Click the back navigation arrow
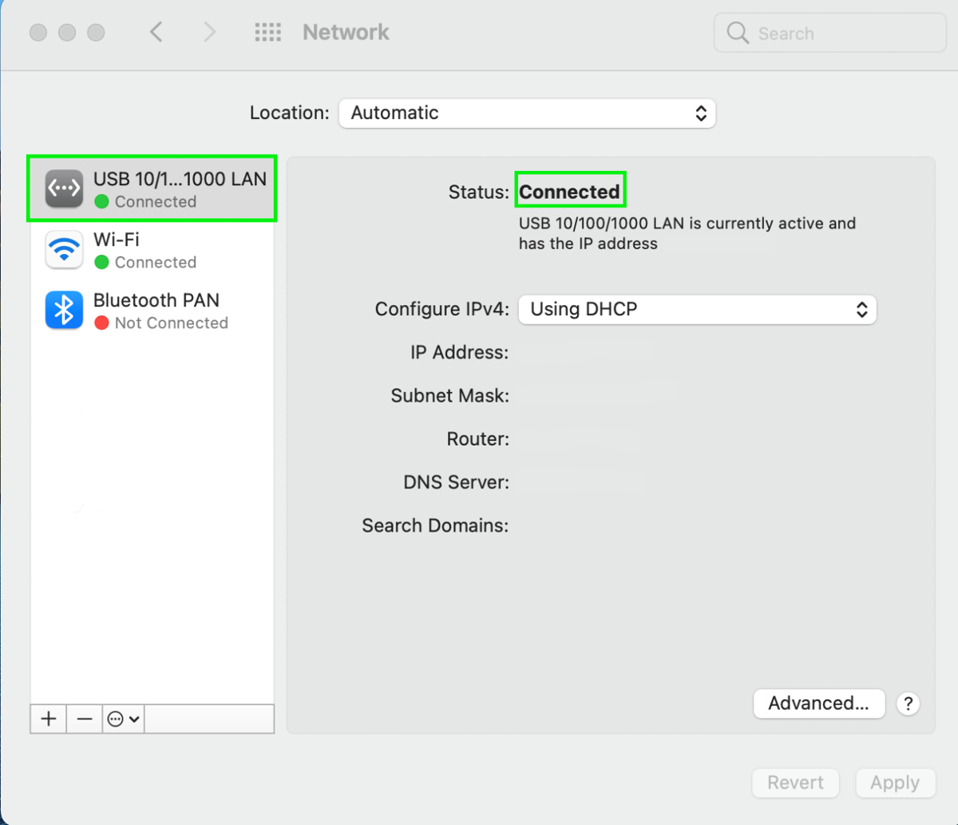Screen dimensions: 958x825 coord(156,32)
